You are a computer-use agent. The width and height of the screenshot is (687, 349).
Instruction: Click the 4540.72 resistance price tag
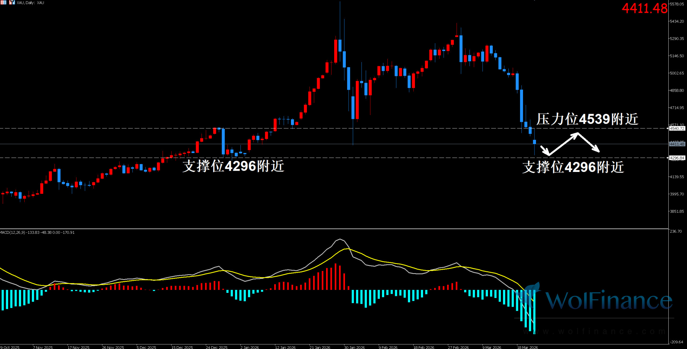tap(677, 128)
